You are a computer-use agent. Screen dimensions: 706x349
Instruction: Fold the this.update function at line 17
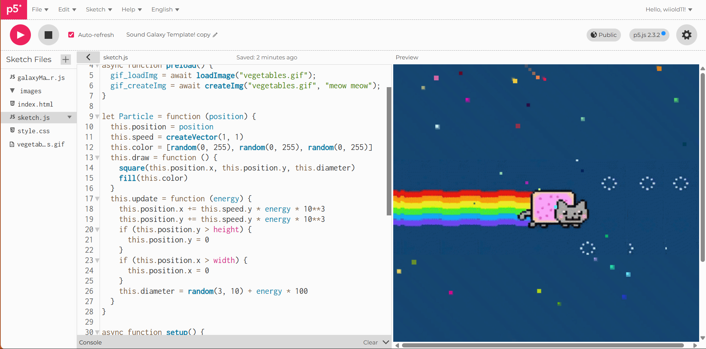pos(97,199)
